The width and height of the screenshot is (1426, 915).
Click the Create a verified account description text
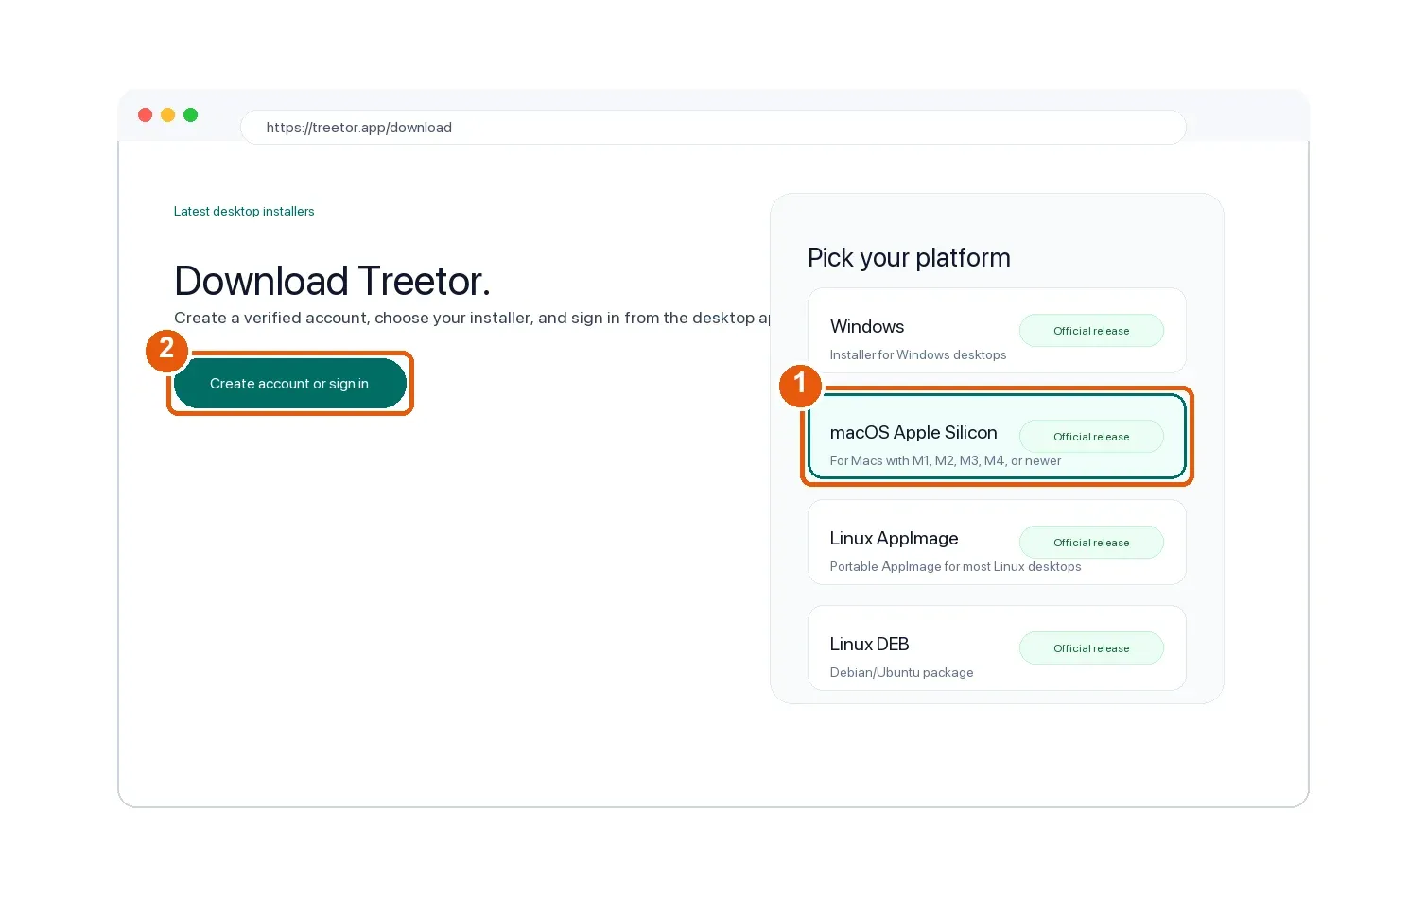[x=472, y=319]
